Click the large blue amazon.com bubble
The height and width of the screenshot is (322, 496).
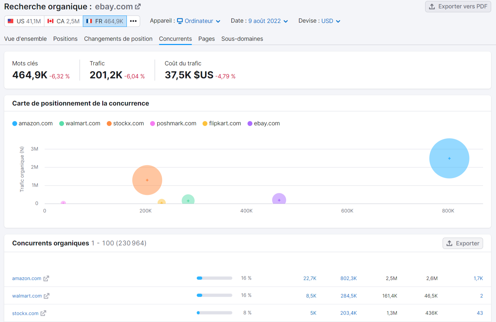pos(449,158)
